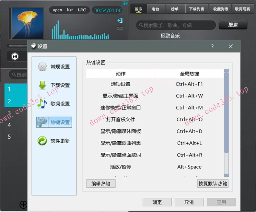This screenshot has width=256, height=212.
Task: Click the Ctrl+Alt+M hotkey cell
Action: pyautogui.click(x=189, y=108)
